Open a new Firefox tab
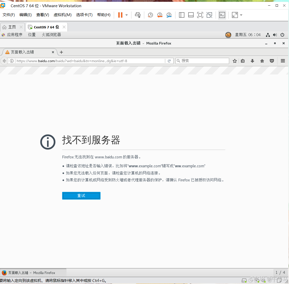289x284 pixels. coord(61,52)
